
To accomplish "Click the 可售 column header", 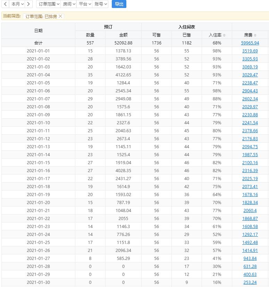I will 157,35.
